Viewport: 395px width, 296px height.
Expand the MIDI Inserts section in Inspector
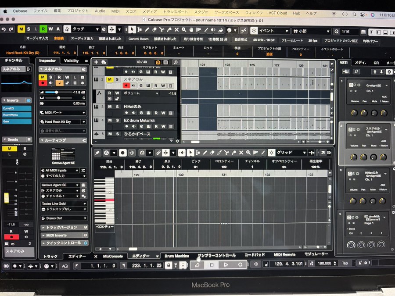64,235
